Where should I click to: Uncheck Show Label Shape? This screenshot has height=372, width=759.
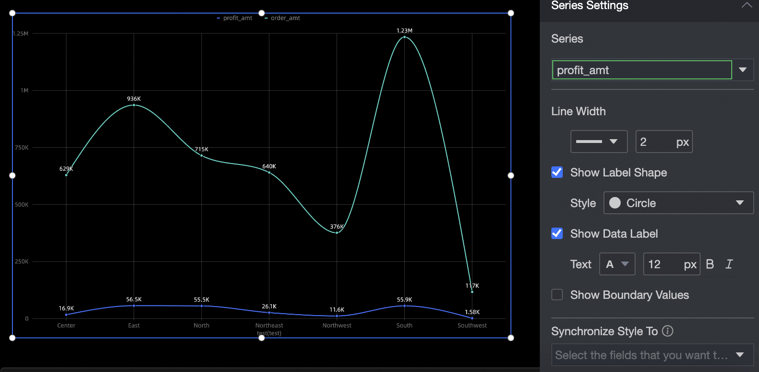(557, 172)
